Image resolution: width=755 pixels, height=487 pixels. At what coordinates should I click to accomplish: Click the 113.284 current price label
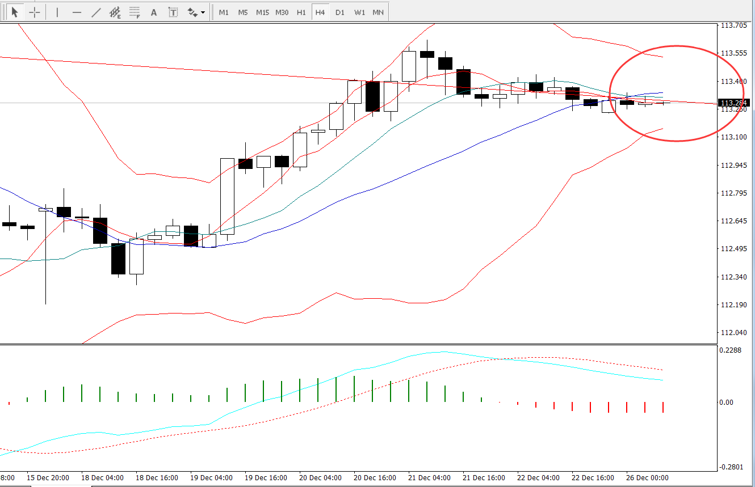735,103
